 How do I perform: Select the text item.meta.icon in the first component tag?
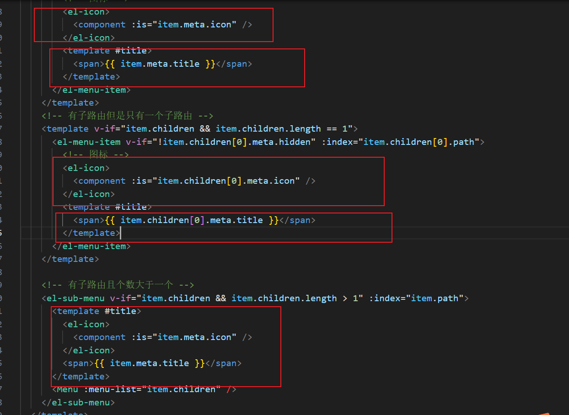tap(191, 24)
